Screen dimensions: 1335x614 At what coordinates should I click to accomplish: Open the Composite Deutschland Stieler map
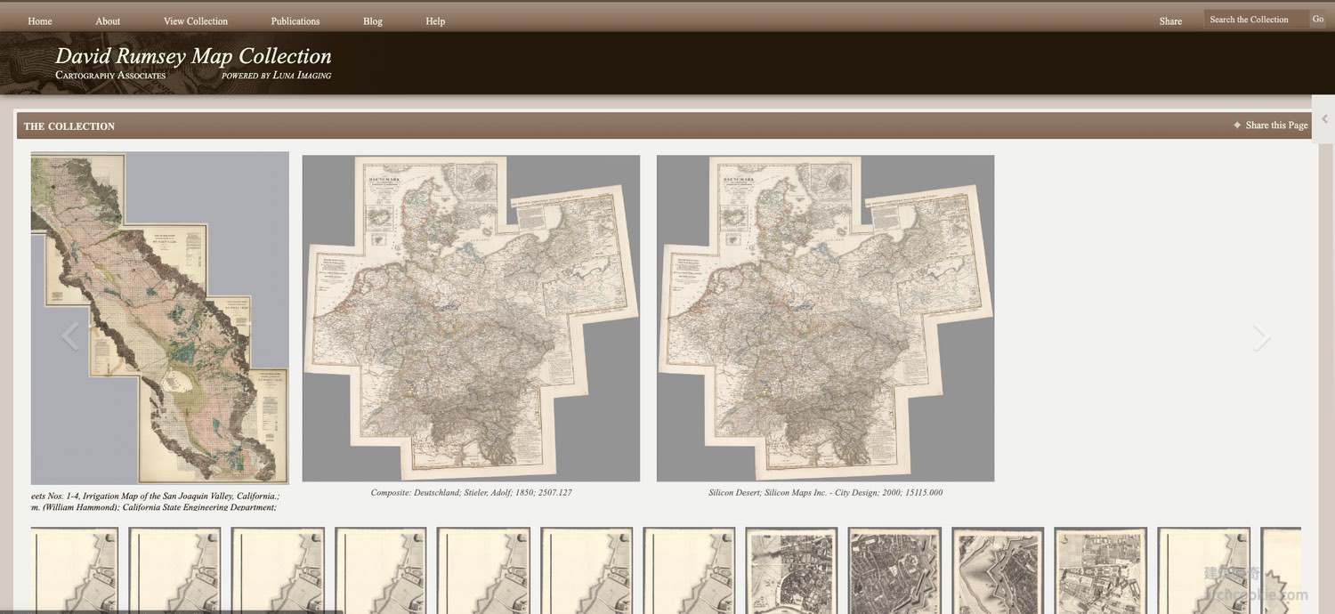[x=471, y=318]
